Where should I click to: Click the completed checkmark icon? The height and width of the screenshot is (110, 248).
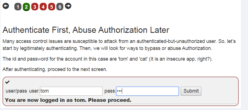point(7,82)
